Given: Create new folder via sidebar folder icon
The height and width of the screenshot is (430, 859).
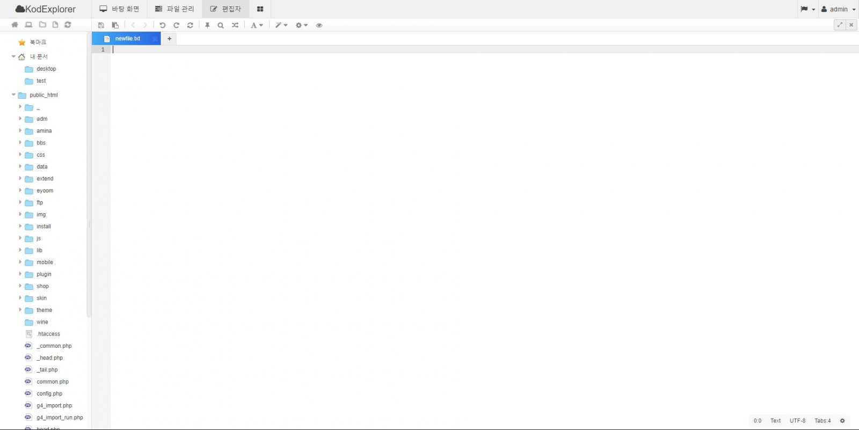Looking at the screenshot, I should pyautogui.click(x=42, y=25).
